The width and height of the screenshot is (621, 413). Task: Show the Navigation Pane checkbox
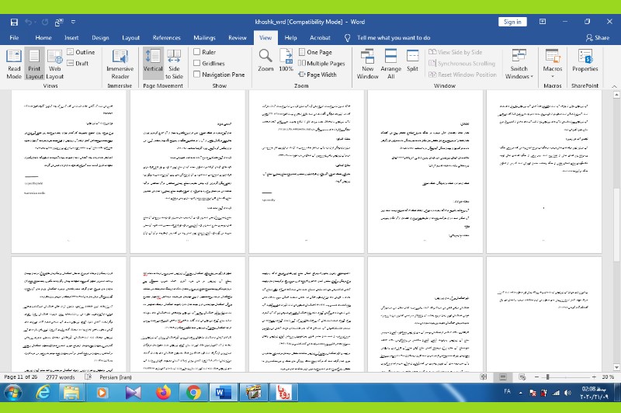[197, 75]
